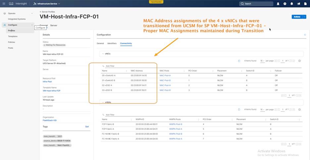
Task: Go back to Server Profiles
Action: tap(47, 12)
